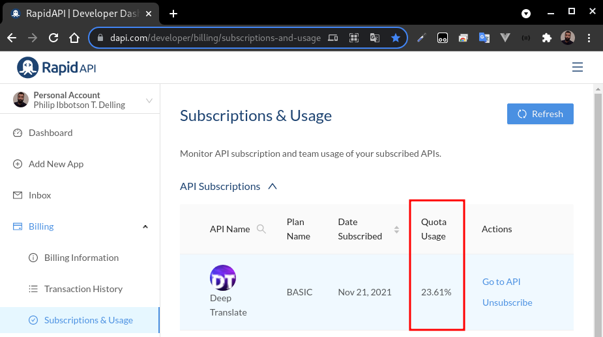The height and width of the screenshot is (337, 603).
Task: Click the Actions column header
Action: (x=497, y=229)
